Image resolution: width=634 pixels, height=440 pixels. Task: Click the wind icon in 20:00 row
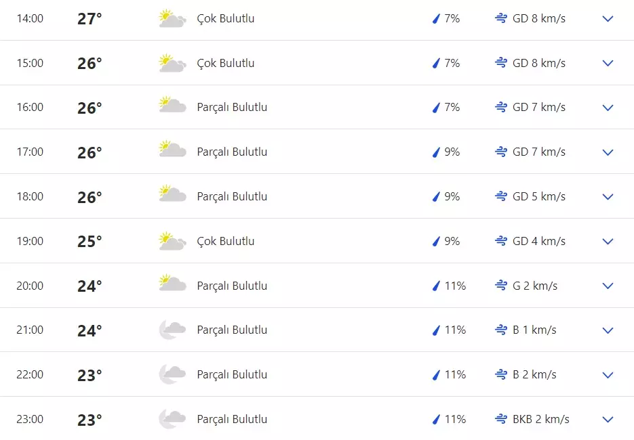pos(501,286)
